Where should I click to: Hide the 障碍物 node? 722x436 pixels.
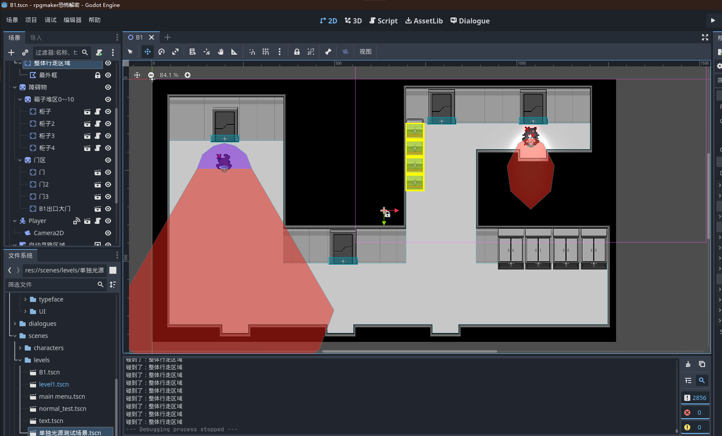pyautogui.click(x=108, y=87)
